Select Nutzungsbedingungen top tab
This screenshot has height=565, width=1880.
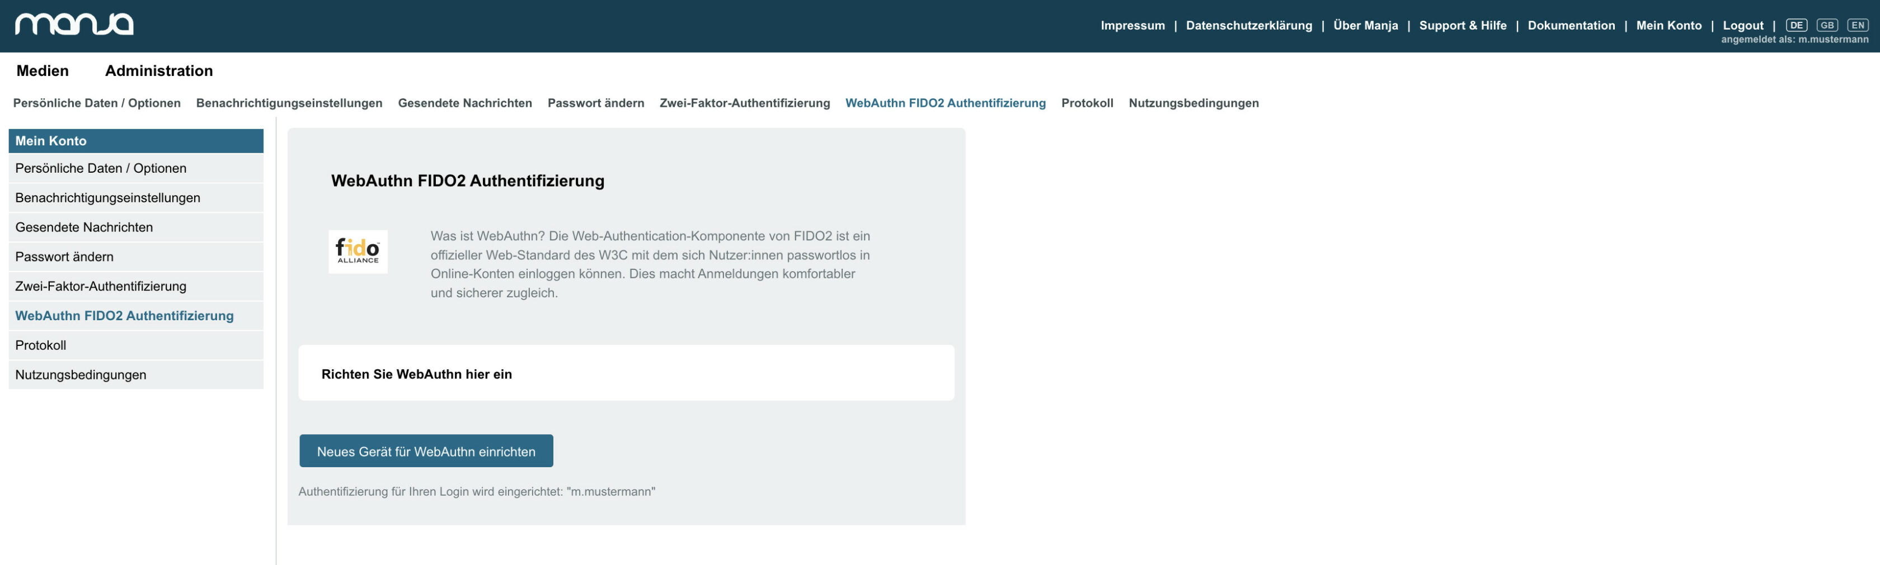(1193, 103)
